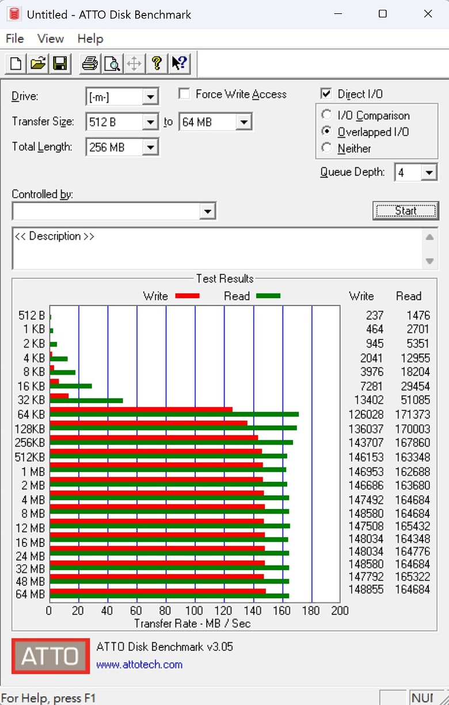The image size is (449, 705).
Task: Maximize the ATTO Disk Benchmark window
Action: [383, 14]
